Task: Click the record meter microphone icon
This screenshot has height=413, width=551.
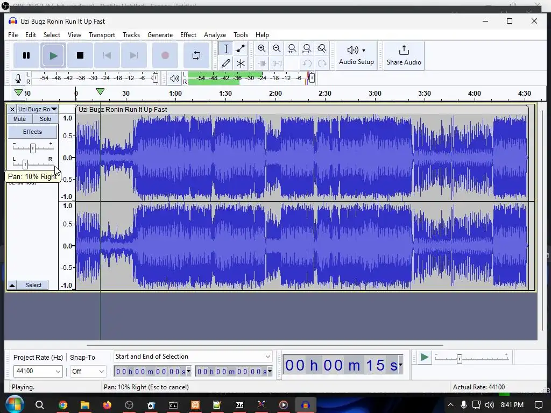Action: (18, 78)
